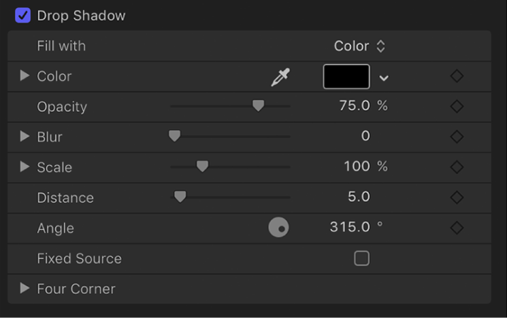Click the Scale keyframe diamond

(x=457, y=167)
